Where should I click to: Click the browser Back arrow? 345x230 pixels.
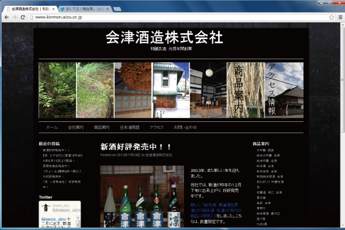[x=6, y=17]
